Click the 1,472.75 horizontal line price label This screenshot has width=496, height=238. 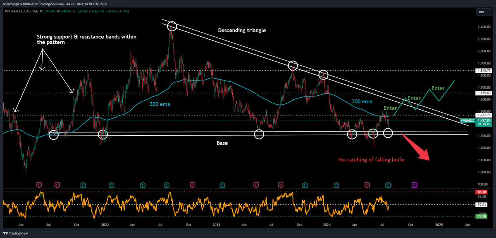[x=484, y=115]
